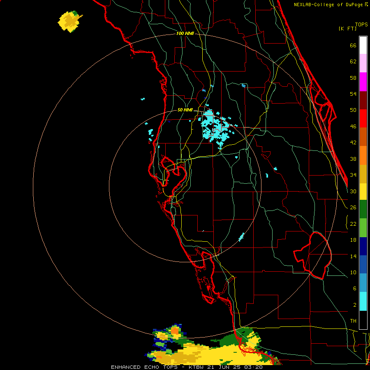The width and height of the screenshot is (370, 370).
Task: Pick the cyan legend swatch
Action: (x=363, y=301)
